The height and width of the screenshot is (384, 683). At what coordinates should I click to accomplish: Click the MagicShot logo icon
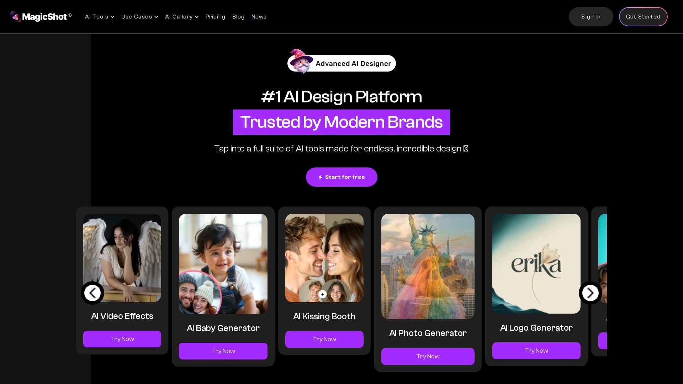pyautogui.click(x=16, y=17)
